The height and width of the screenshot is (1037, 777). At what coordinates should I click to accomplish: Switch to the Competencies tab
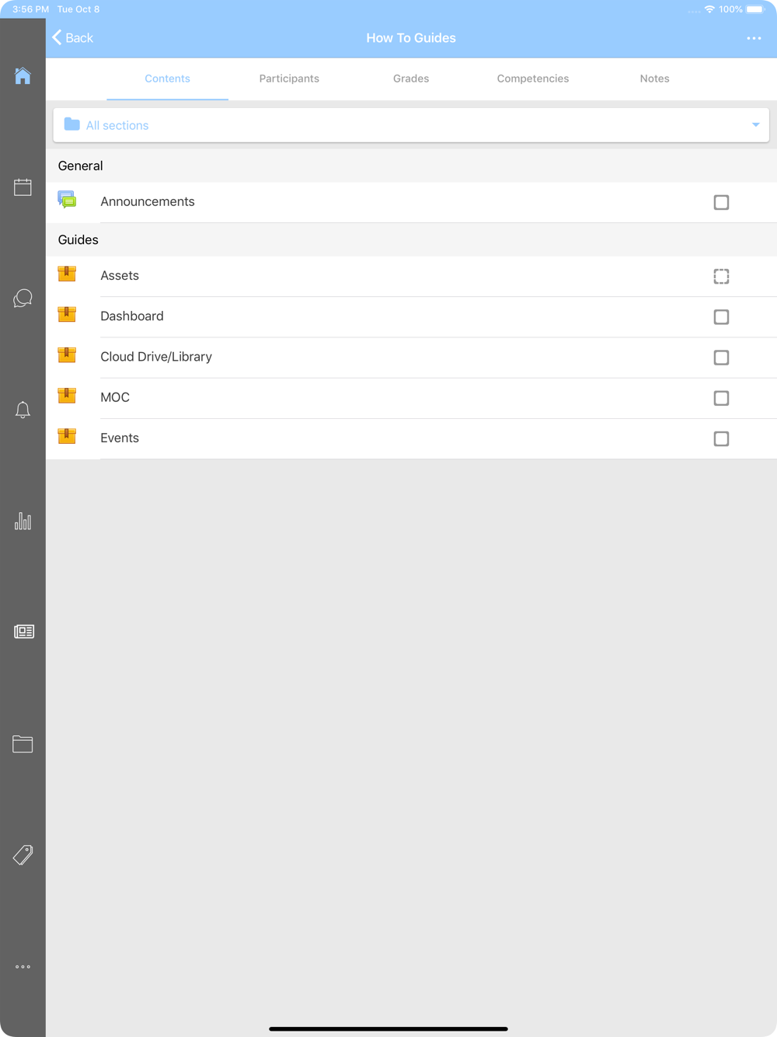pyautogui.click(x=533, y=79)
